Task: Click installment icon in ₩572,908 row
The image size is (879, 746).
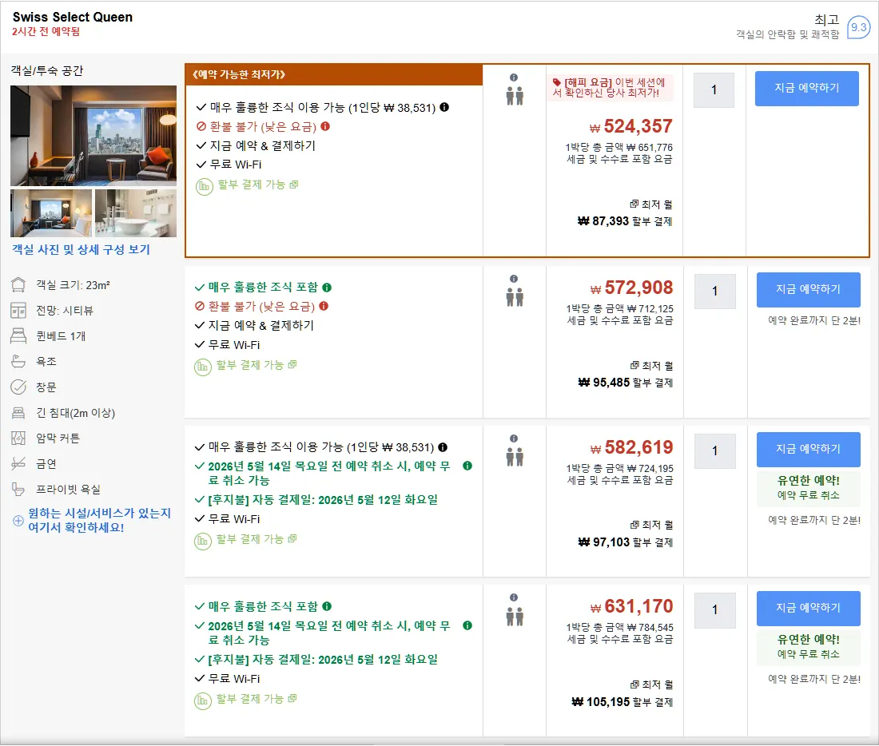Action: [x=202, y=367]
